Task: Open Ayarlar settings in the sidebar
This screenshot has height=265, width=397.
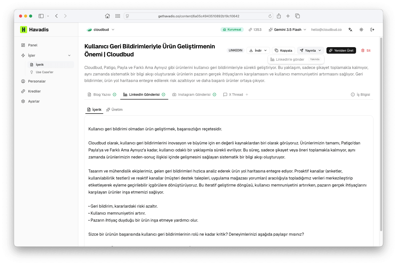Action: coord(34,101)
